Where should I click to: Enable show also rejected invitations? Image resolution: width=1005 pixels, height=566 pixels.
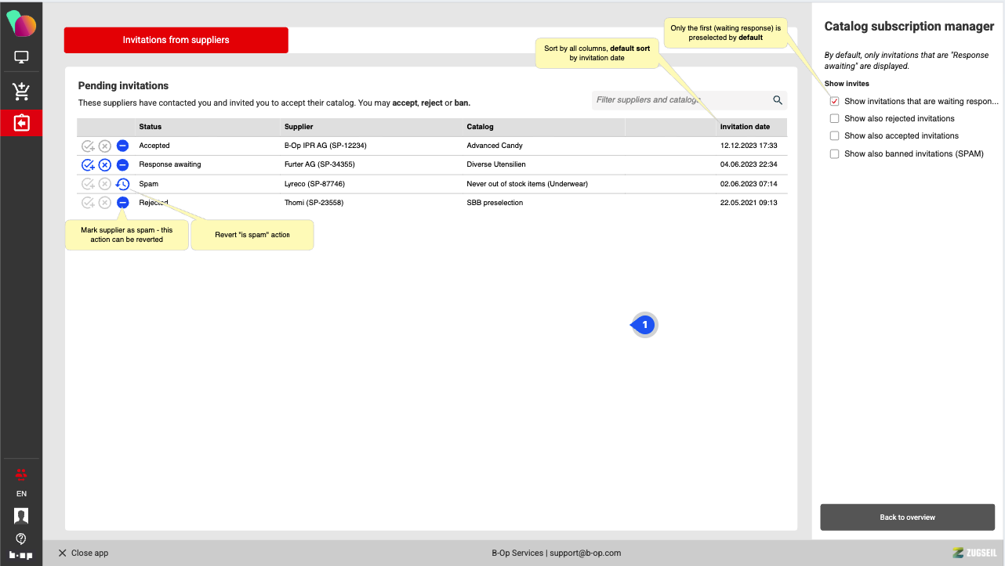click(x=835, y=119)
